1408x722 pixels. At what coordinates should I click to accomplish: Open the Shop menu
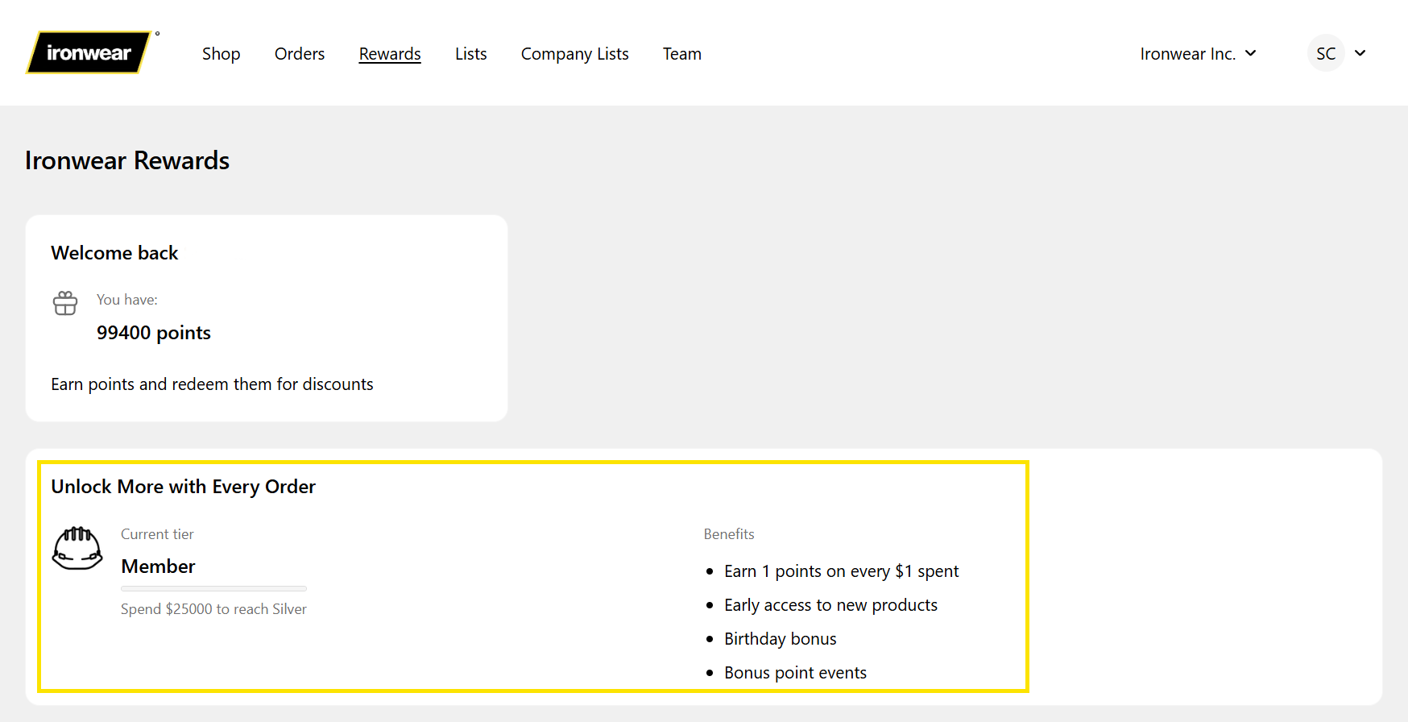coord(221,54)
